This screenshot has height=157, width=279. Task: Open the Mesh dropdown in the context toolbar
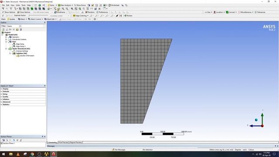[x=22, y=19]
